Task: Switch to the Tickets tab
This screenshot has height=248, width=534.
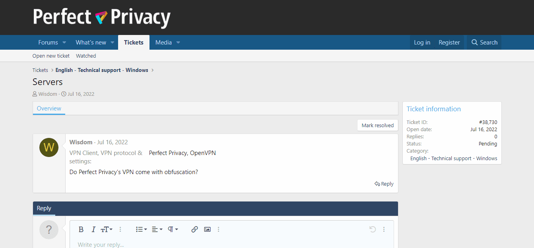Action: 134,42
